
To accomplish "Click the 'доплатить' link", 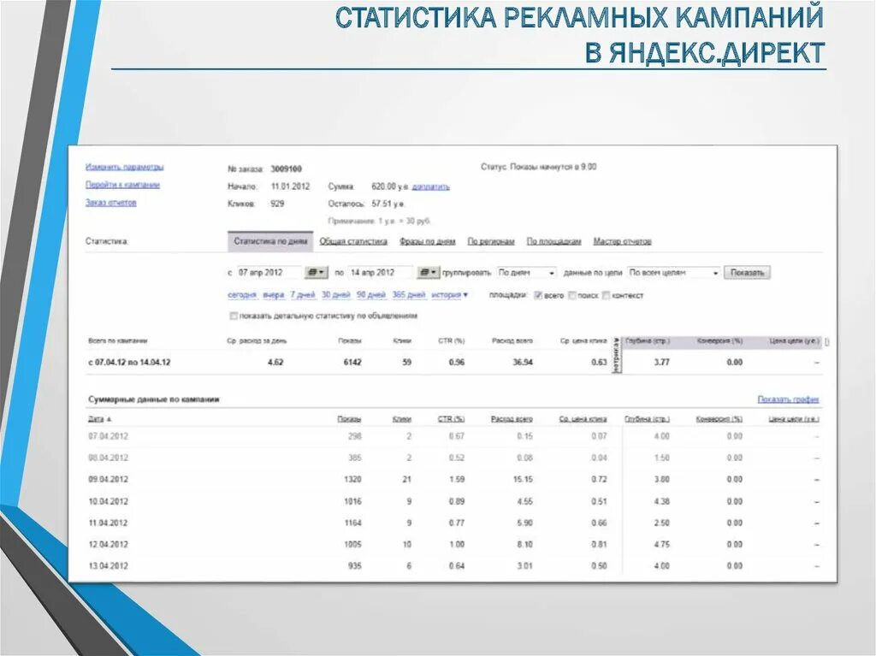I will (x=431, y=186).
